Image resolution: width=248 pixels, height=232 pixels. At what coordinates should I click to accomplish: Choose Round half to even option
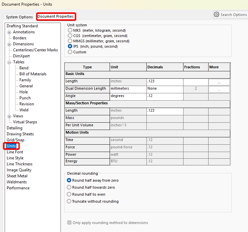[69, 194]
